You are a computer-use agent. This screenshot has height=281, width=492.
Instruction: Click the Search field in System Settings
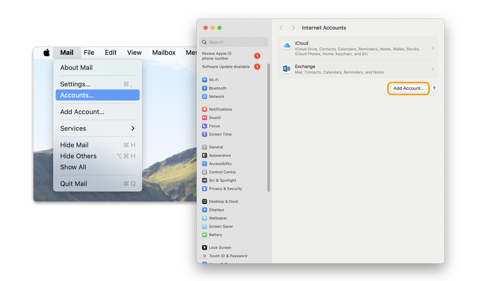[x=233, y=42]
